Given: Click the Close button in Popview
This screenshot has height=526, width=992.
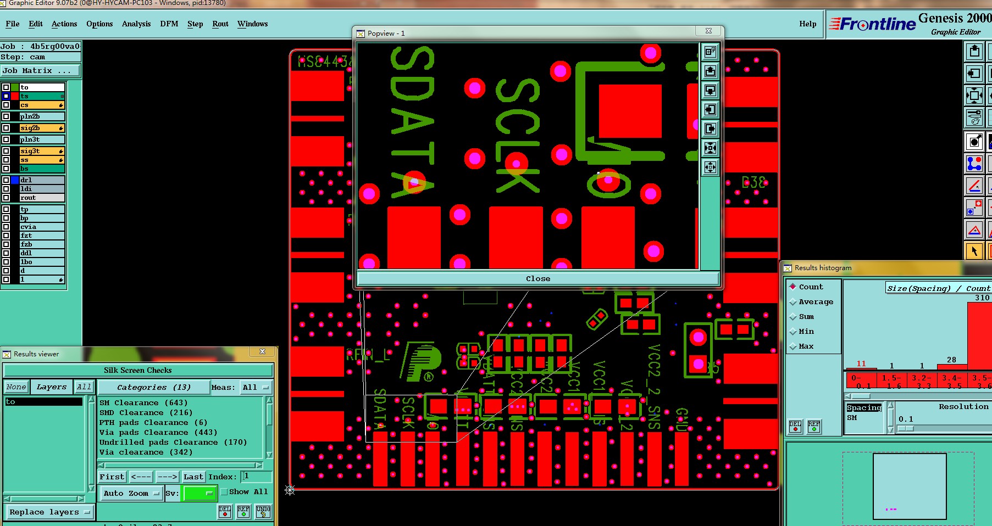Looking at the screenshot, I should coord(538,278).
